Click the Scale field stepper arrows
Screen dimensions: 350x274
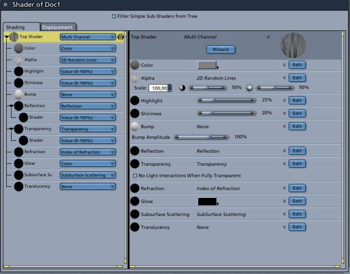[x=170, y=88]
